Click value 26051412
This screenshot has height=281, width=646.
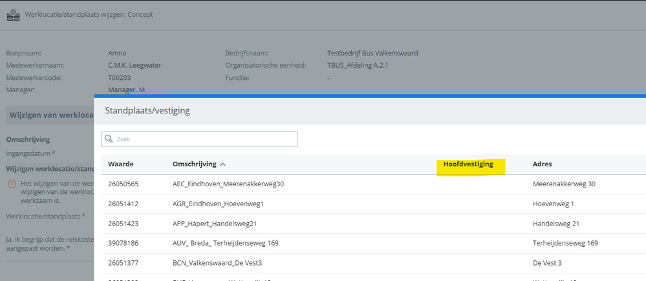coord(123,204)
